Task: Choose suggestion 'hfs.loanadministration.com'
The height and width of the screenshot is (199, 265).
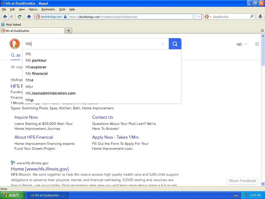Action: (102, 93)
